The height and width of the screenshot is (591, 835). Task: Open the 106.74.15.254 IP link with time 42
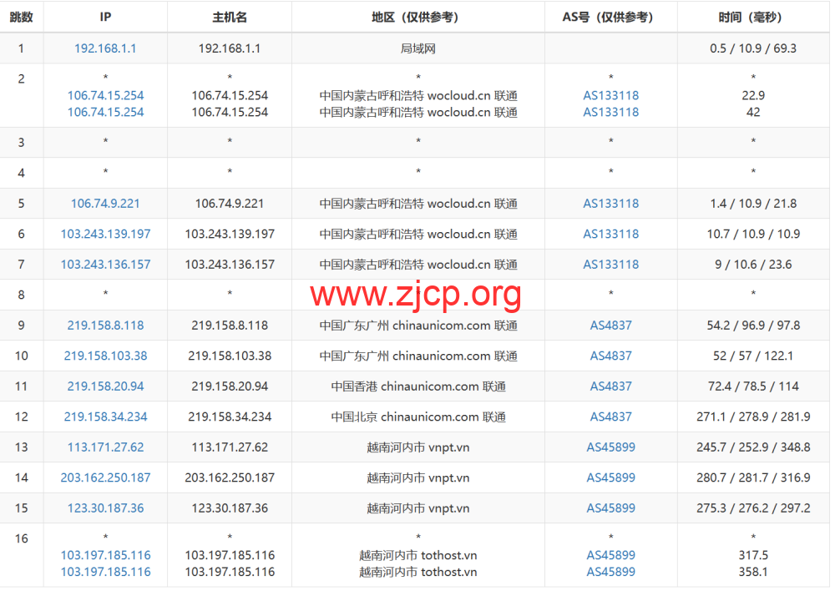[105, 112]
